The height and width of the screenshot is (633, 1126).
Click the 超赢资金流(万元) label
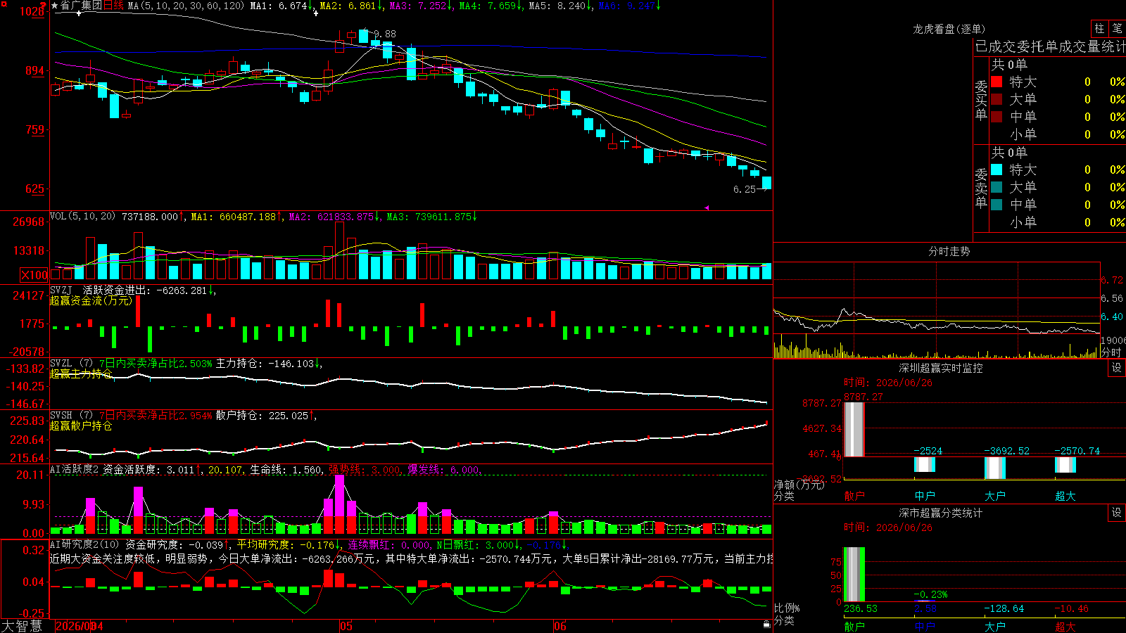91,300
